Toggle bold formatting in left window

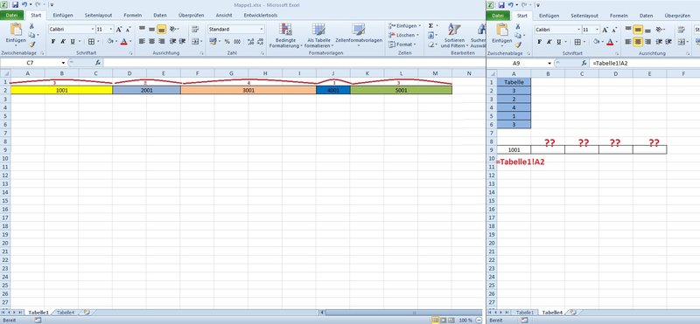point(53,41)
